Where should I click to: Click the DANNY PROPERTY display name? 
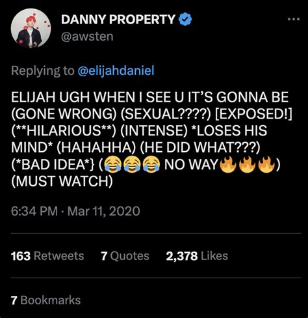(x=118, y=20)
